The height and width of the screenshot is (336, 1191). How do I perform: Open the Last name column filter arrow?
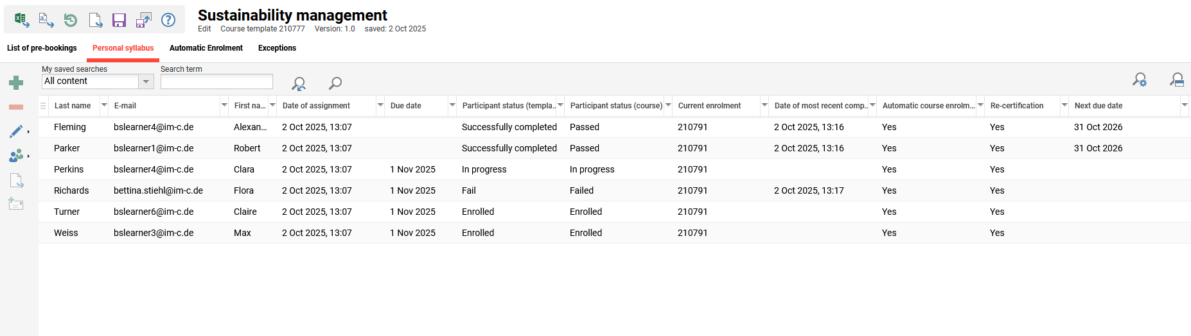(x=104, y=105)
